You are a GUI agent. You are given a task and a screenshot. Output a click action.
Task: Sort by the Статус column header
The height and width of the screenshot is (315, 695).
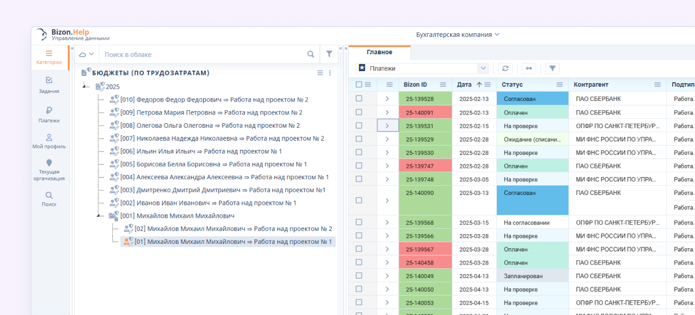pos(512,85)
